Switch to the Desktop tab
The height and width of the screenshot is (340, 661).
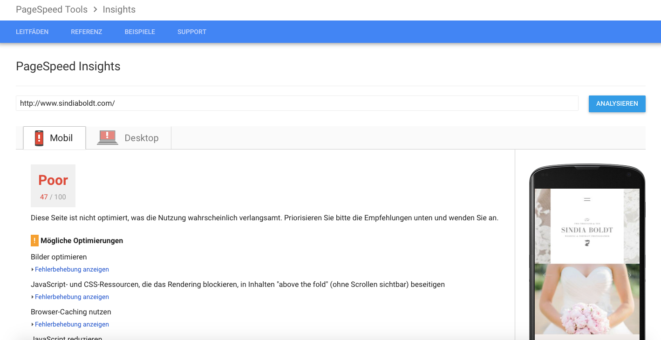129,138
